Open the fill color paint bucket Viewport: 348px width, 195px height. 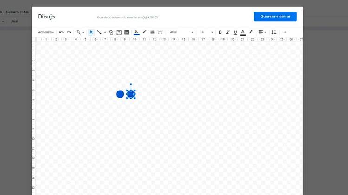[136, 32]
